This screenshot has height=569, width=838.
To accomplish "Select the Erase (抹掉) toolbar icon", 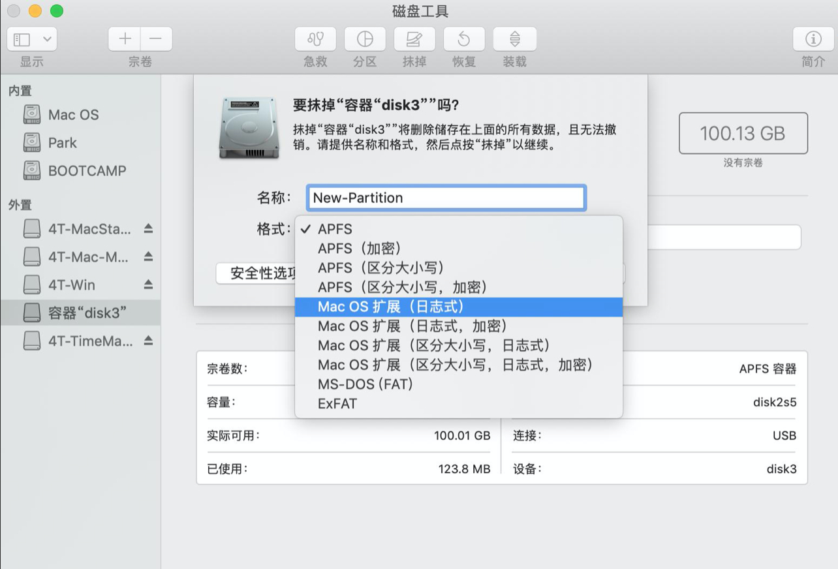I will click(x=414, y=38).
